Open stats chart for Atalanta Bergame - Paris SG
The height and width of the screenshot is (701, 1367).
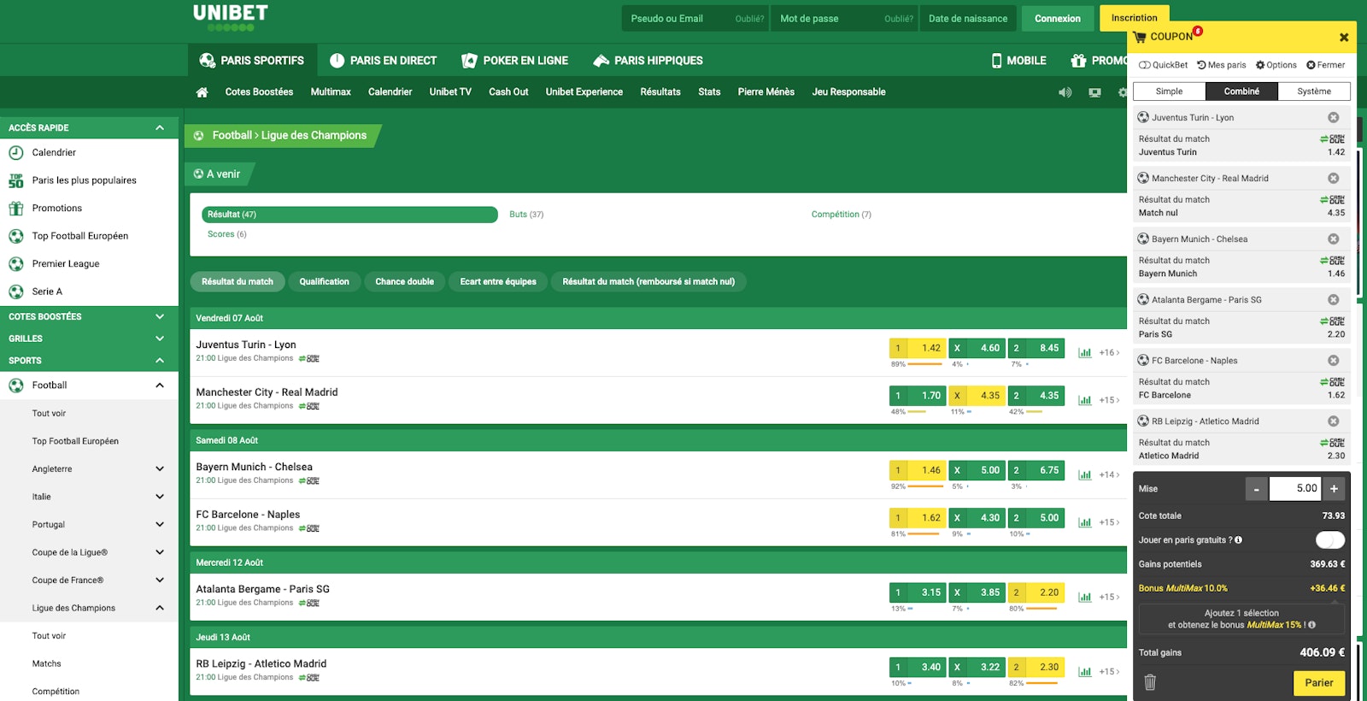pos(1085,597)
